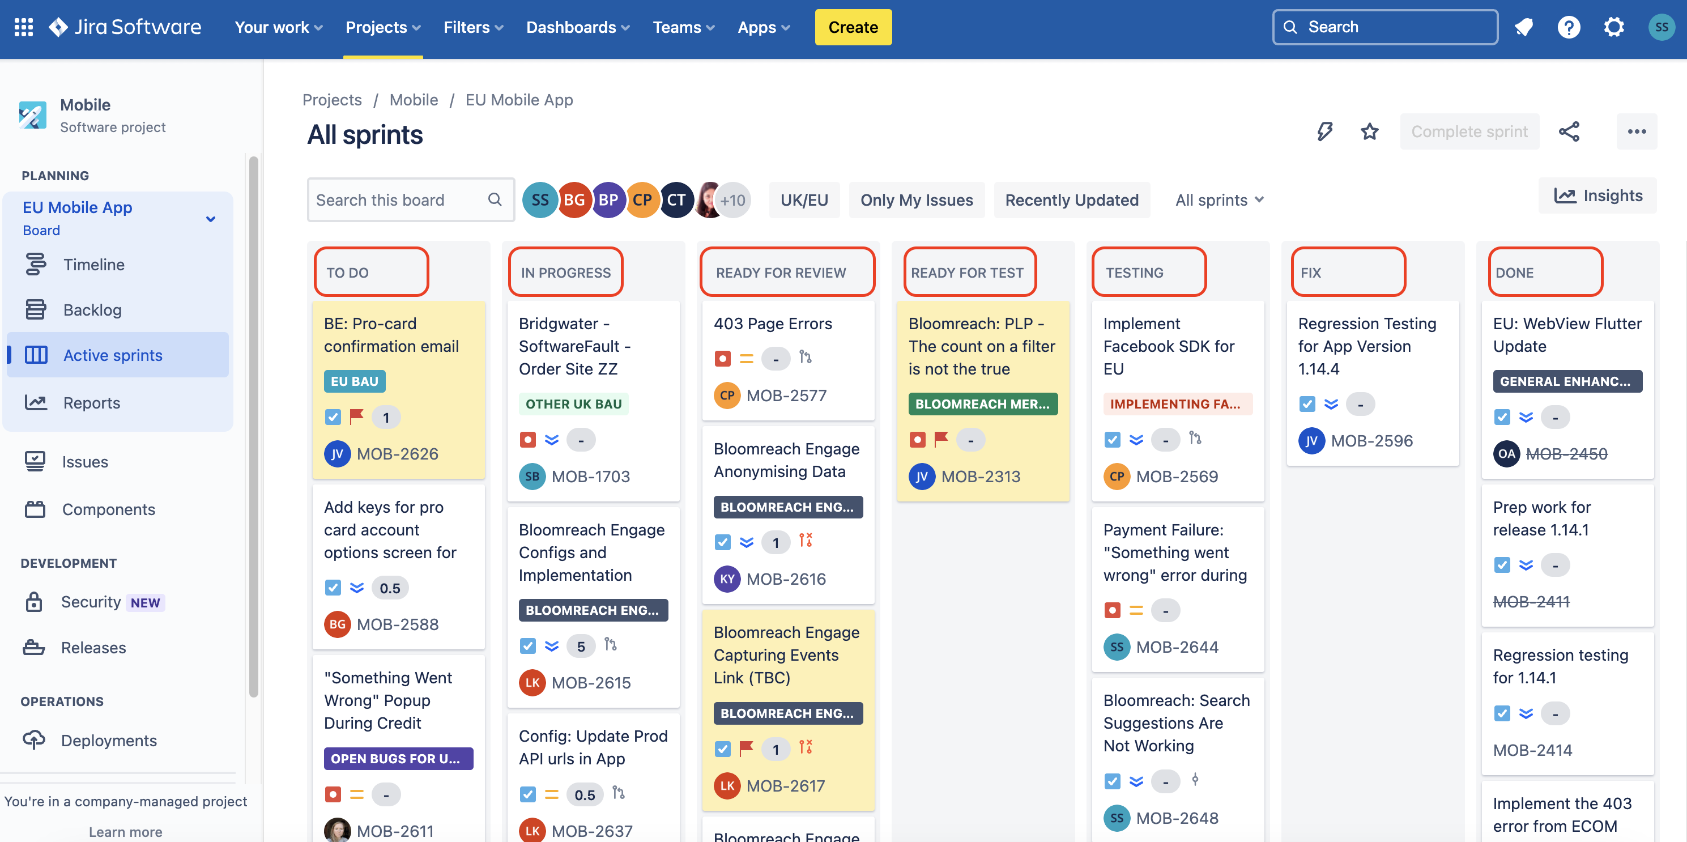Open the Insights panel
Screen dimensions: 1687x842
coord(1598,195)
